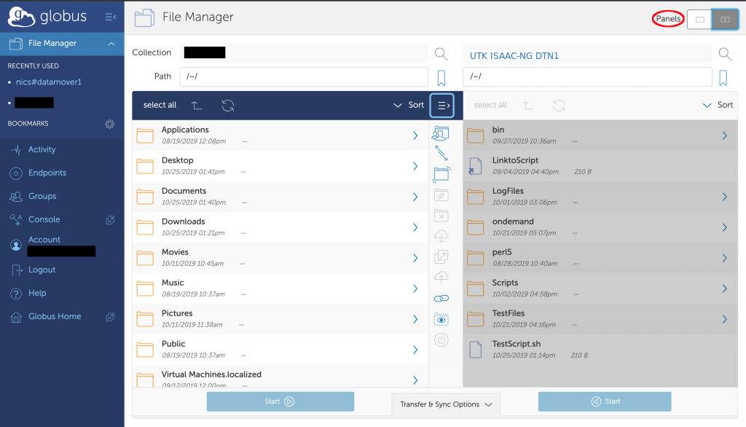Click the Globus logo
The image size is (746, 427).
click(x=47, y=17)
